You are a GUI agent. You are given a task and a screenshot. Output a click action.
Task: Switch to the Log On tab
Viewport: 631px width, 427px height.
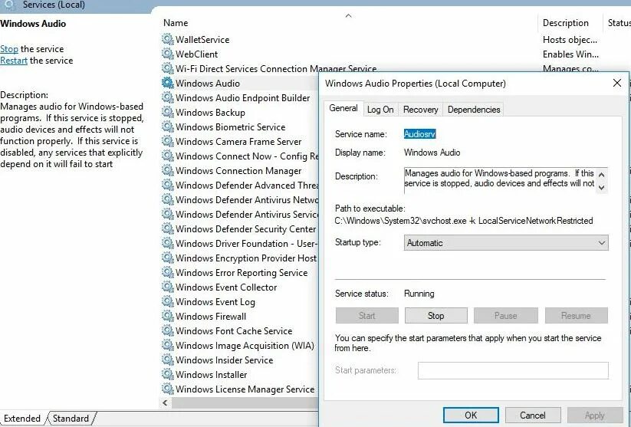coord(380,110)
